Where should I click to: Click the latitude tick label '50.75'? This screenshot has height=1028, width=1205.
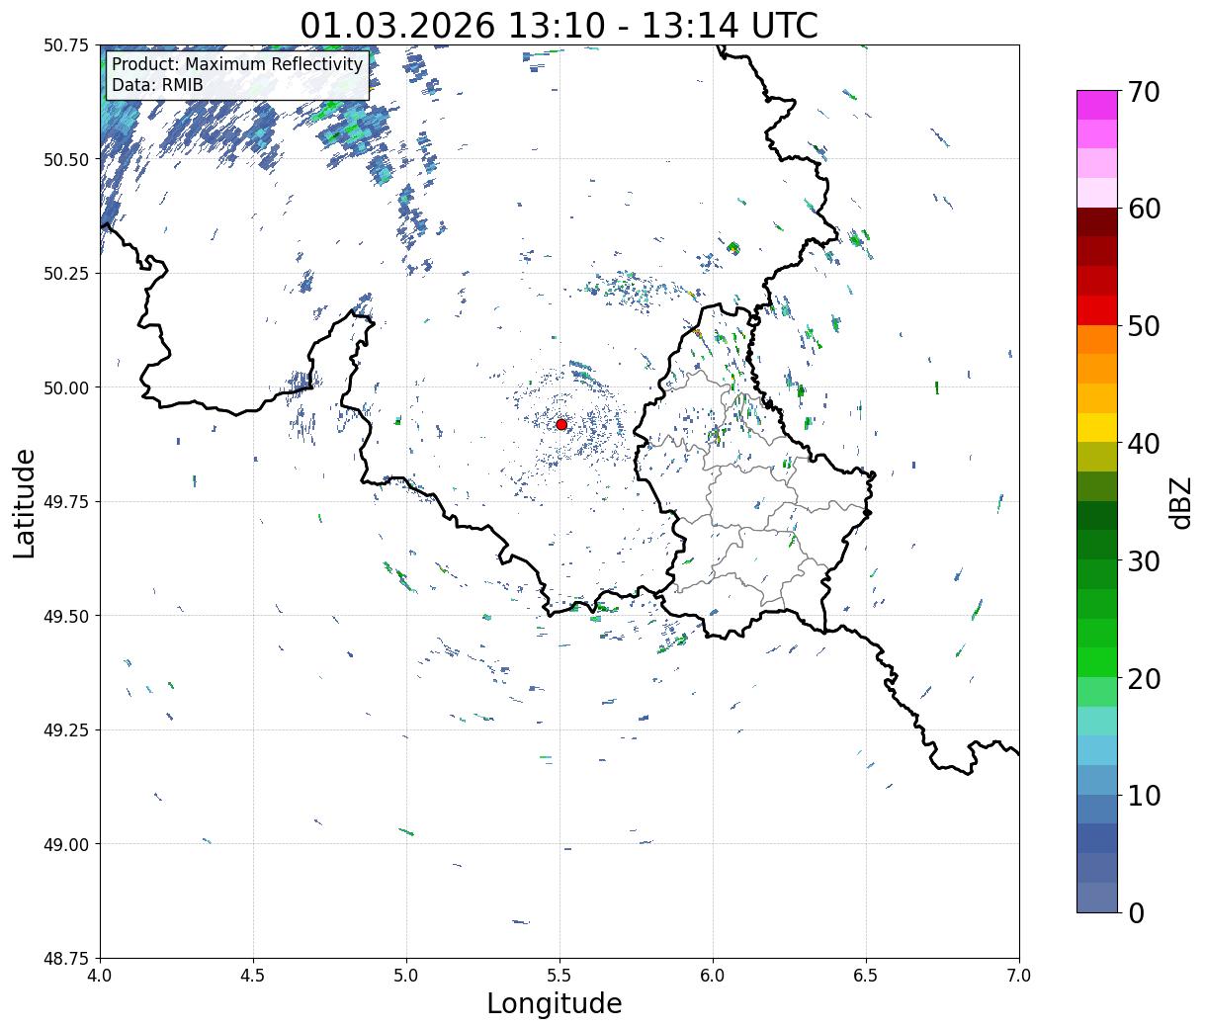[66, 45]
